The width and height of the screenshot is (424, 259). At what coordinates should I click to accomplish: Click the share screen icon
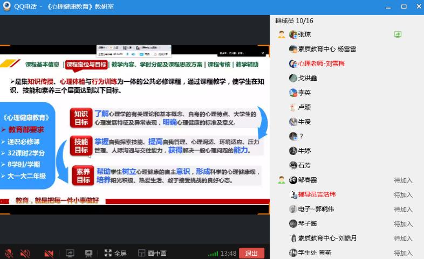[70, 253]
